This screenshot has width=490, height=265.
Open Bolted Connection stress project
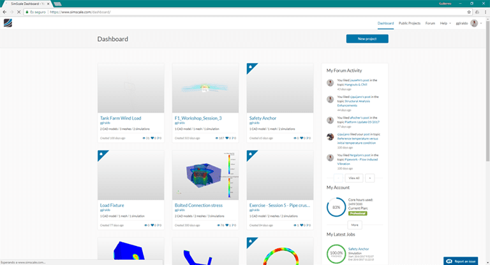tap(198, 205)
